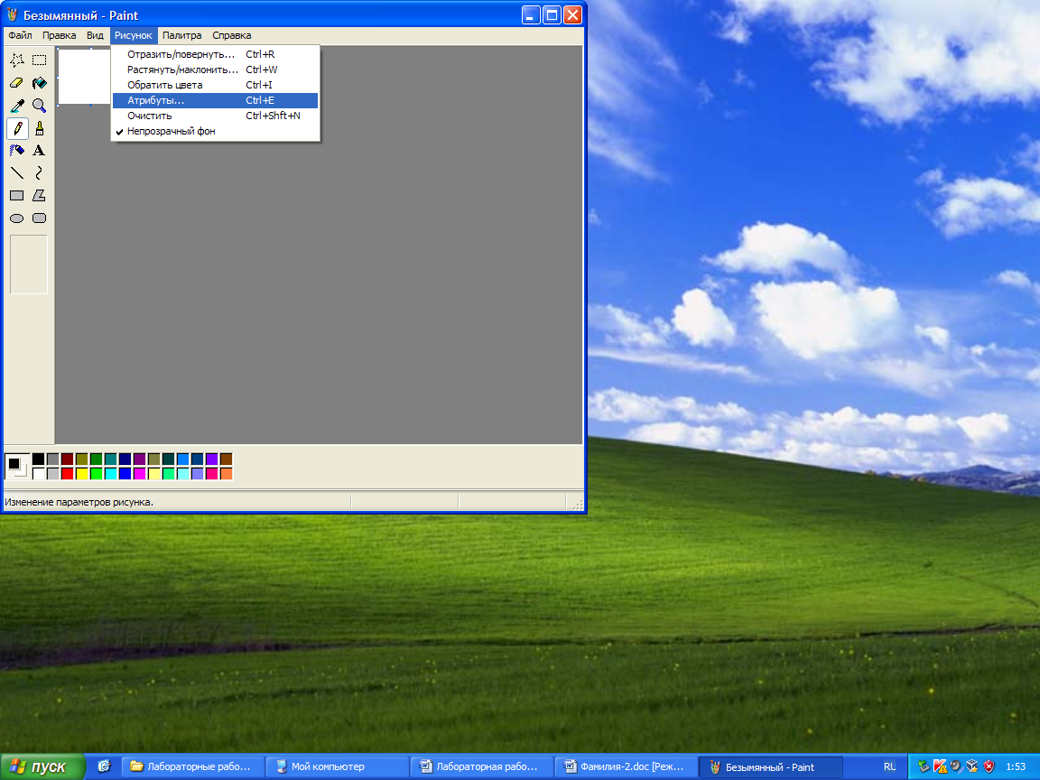This screenshot has width=1040, height=780.
Task: Choose Очистить menu entry
Action: pyautogui.click(x=215, y=116)
